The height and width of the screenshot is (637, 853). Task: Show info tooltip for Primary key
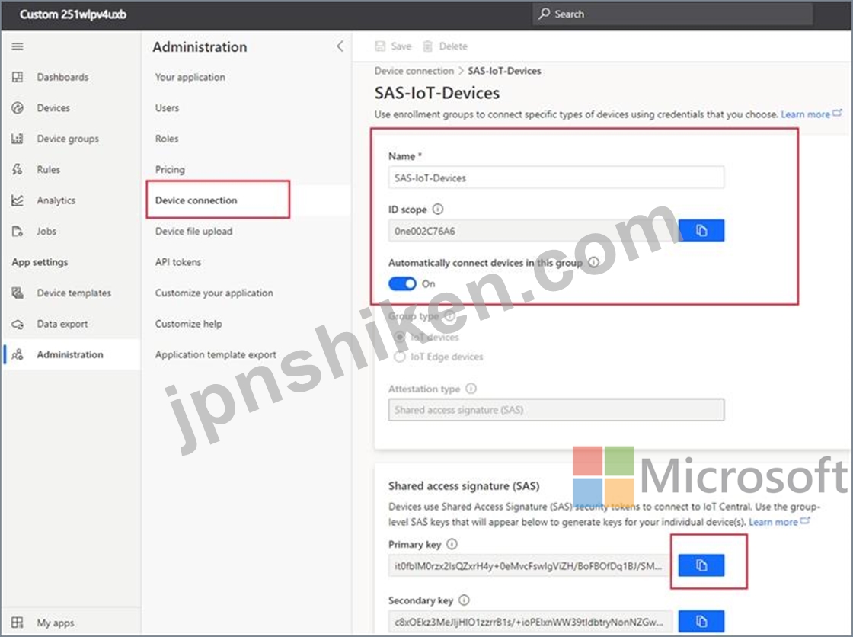(452, 544)
